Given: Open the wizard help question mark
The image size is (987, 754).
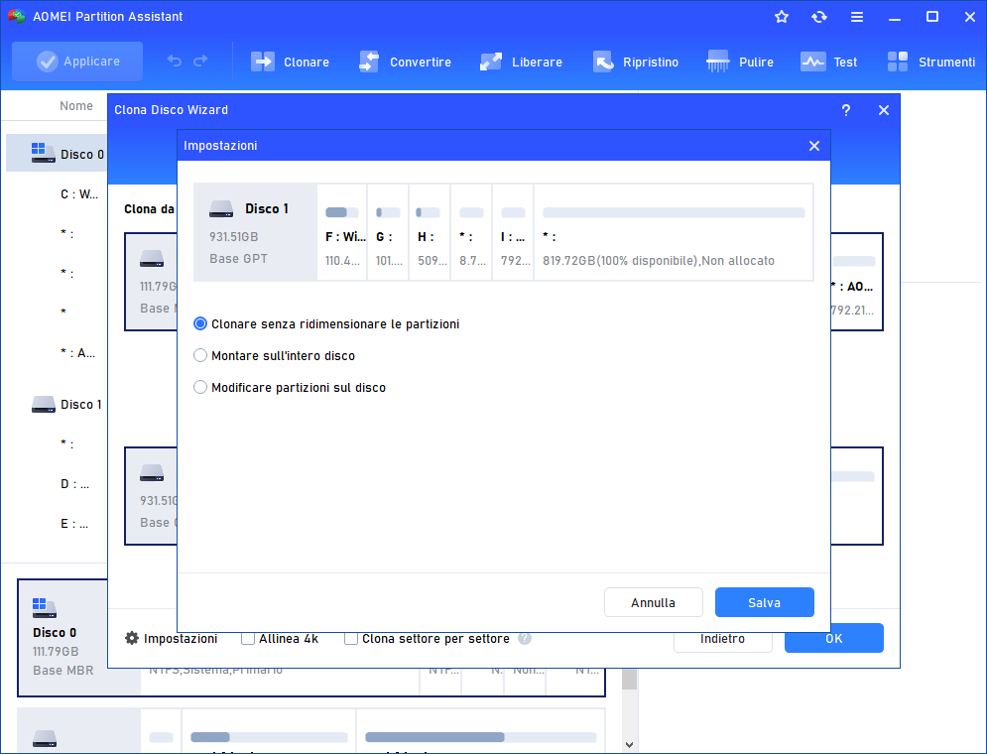Looking at the screenshot, I should (846, 110).
